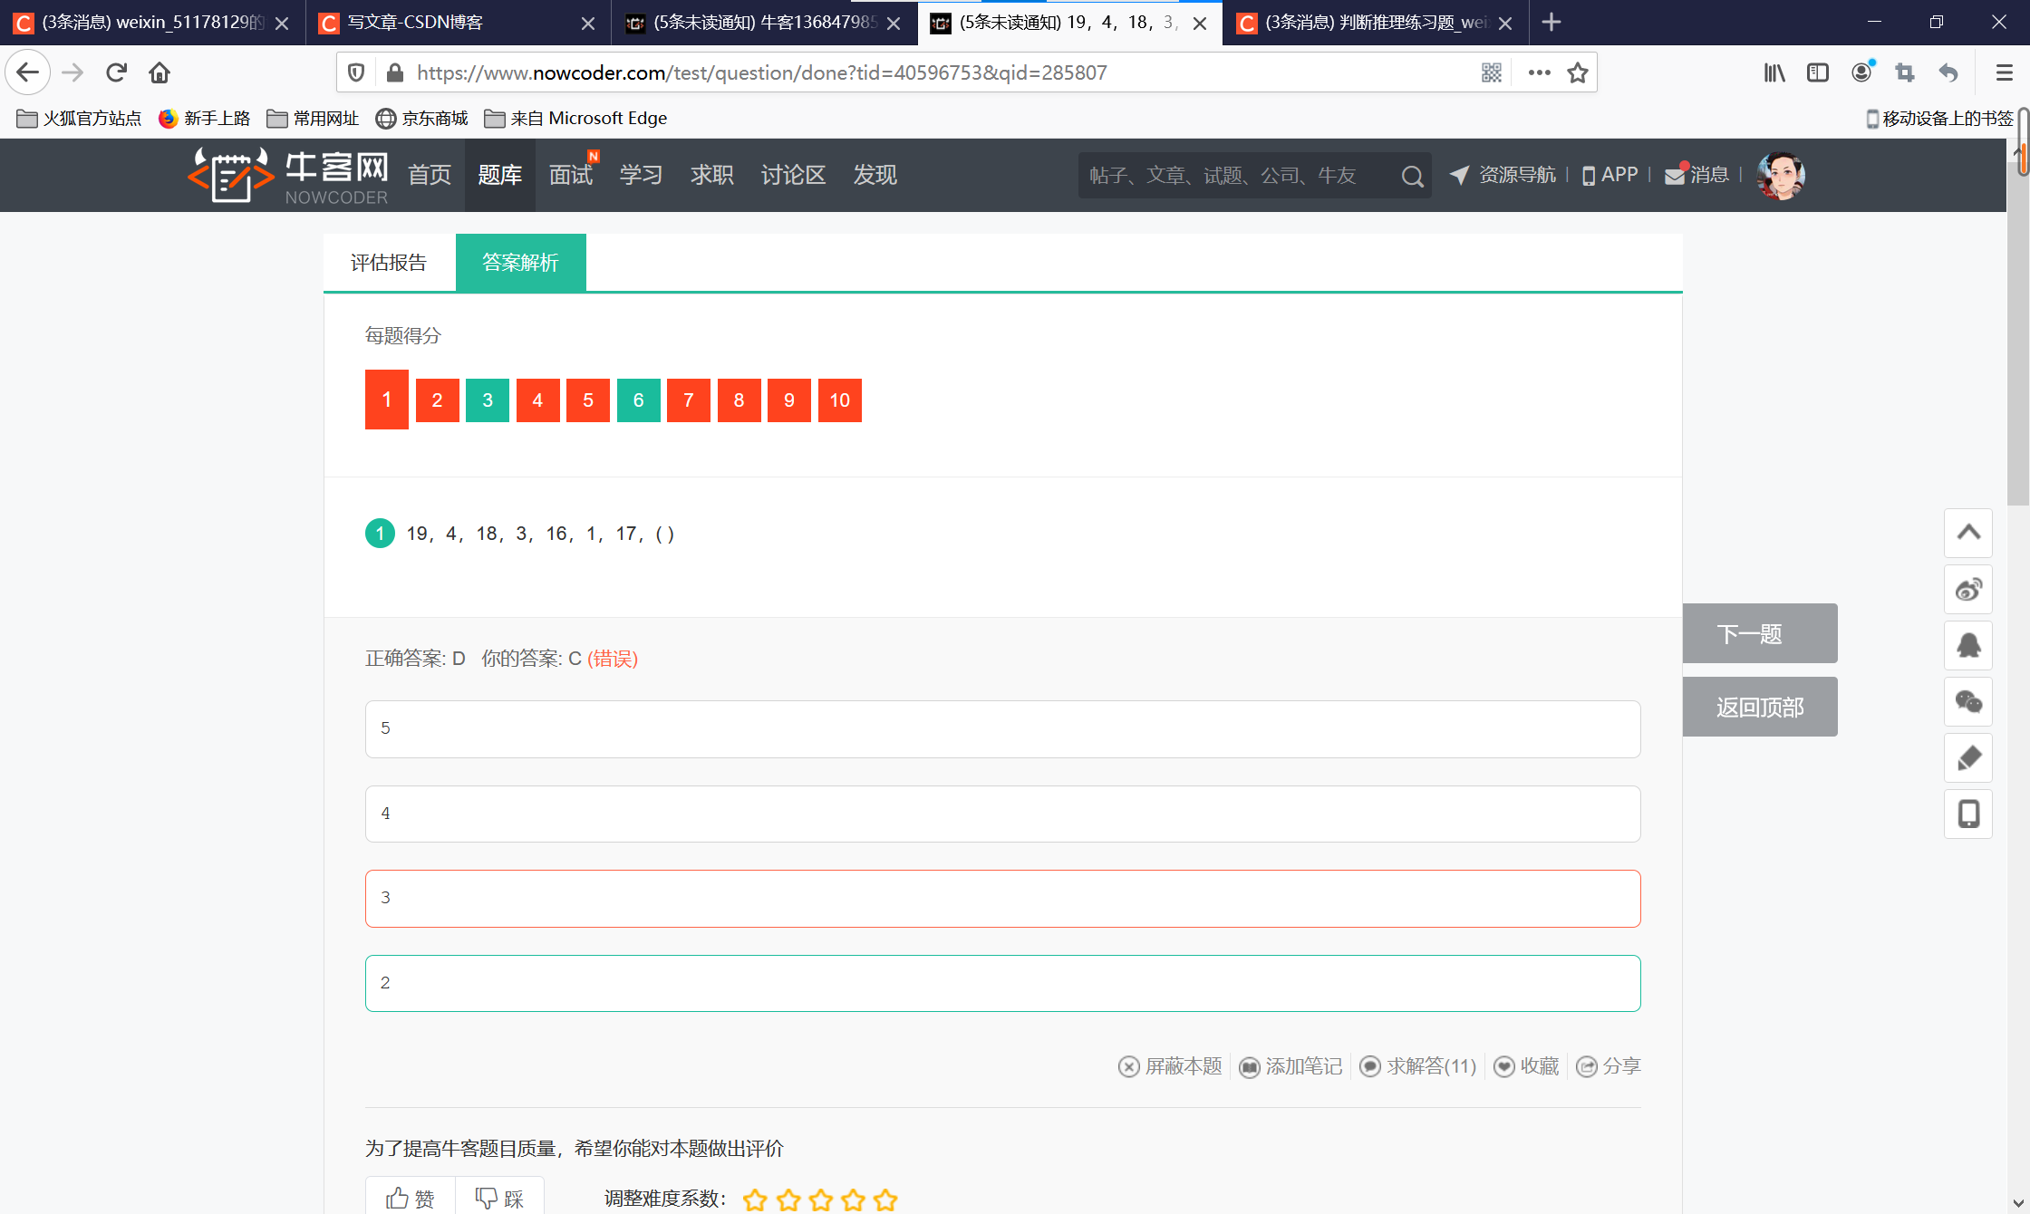Jump to question 3 green score box
This screenshot has width=2030, height=1214.
[488, 400]
